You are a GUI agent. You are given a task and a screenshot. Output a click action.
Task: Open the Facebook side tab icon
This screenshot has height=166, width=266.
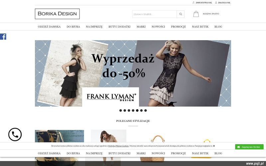[3, 37]
